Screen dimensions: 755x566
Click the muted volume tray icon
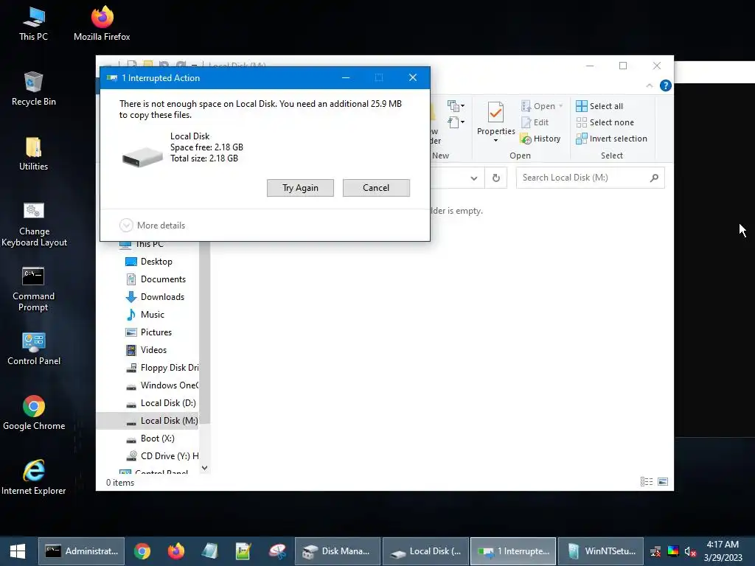tap(690, 551)
